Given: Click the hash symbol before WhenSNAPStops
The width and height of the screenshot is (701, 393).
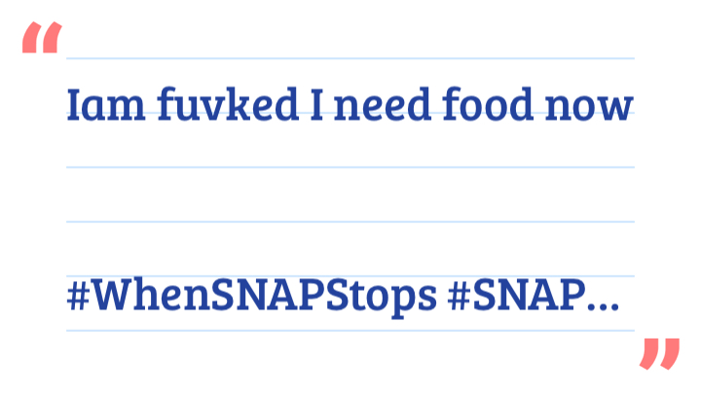Looking at the screenshot, I should click(79, 296).
